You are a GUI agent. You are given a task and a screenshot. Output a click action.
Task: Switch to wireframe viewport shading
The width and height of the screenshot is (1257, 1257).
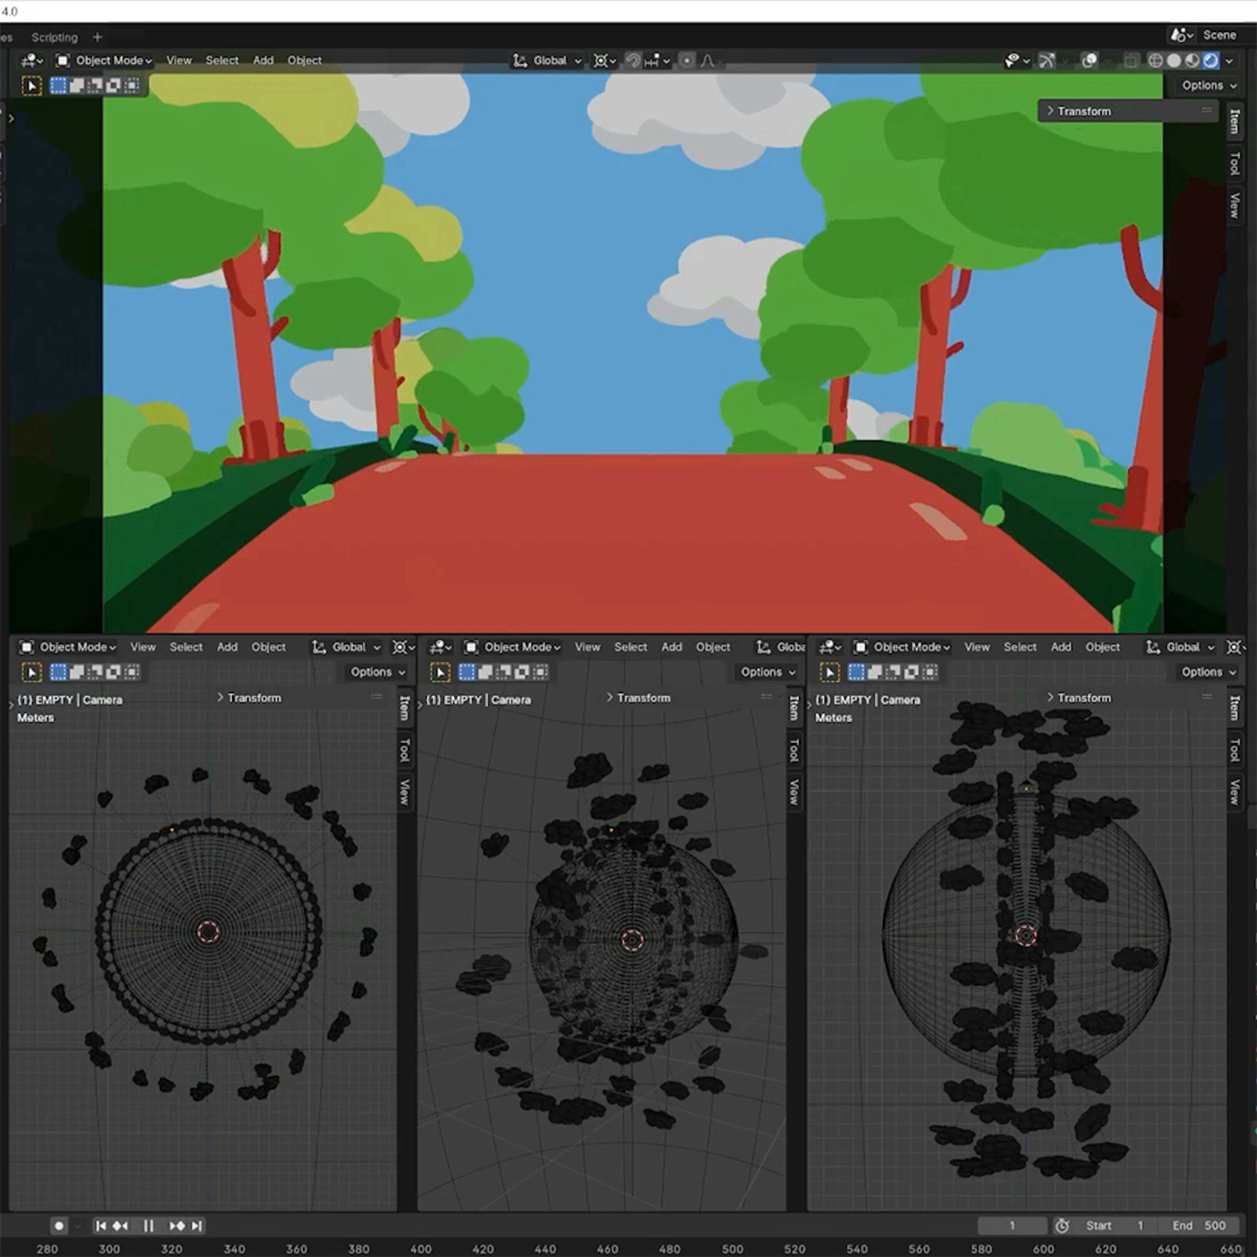(x=1155, y=61)
